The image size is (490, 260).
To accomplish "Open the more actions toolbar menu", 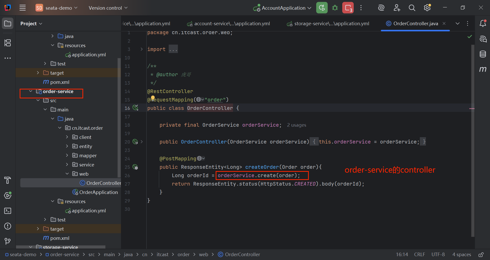I will (361, 8).
